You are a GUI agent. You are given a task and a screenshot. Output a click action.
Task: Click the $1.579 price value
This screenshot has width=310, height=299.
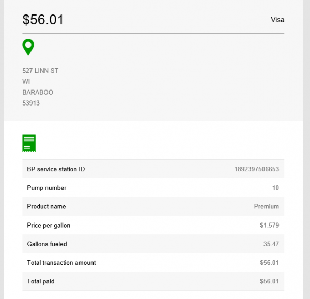269,225
